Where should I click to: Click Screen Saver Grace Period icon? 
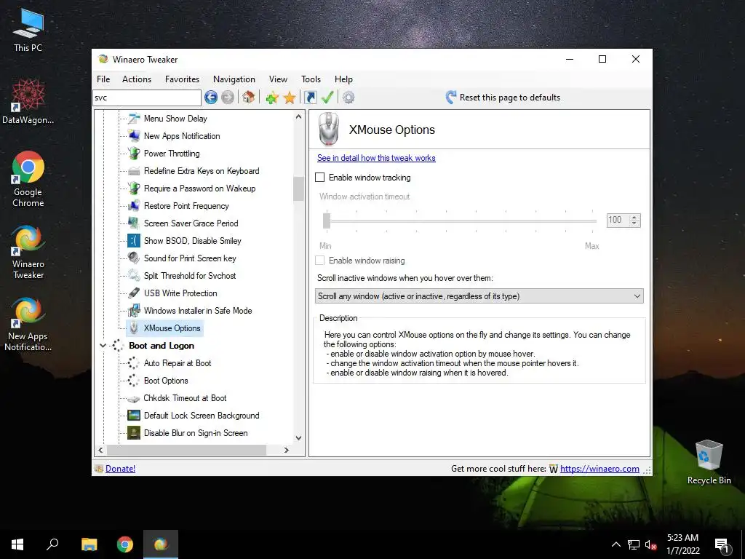(134, 223)
